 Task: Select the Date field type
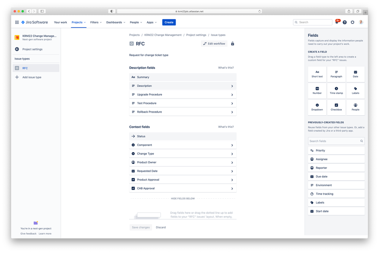(355, 74)
